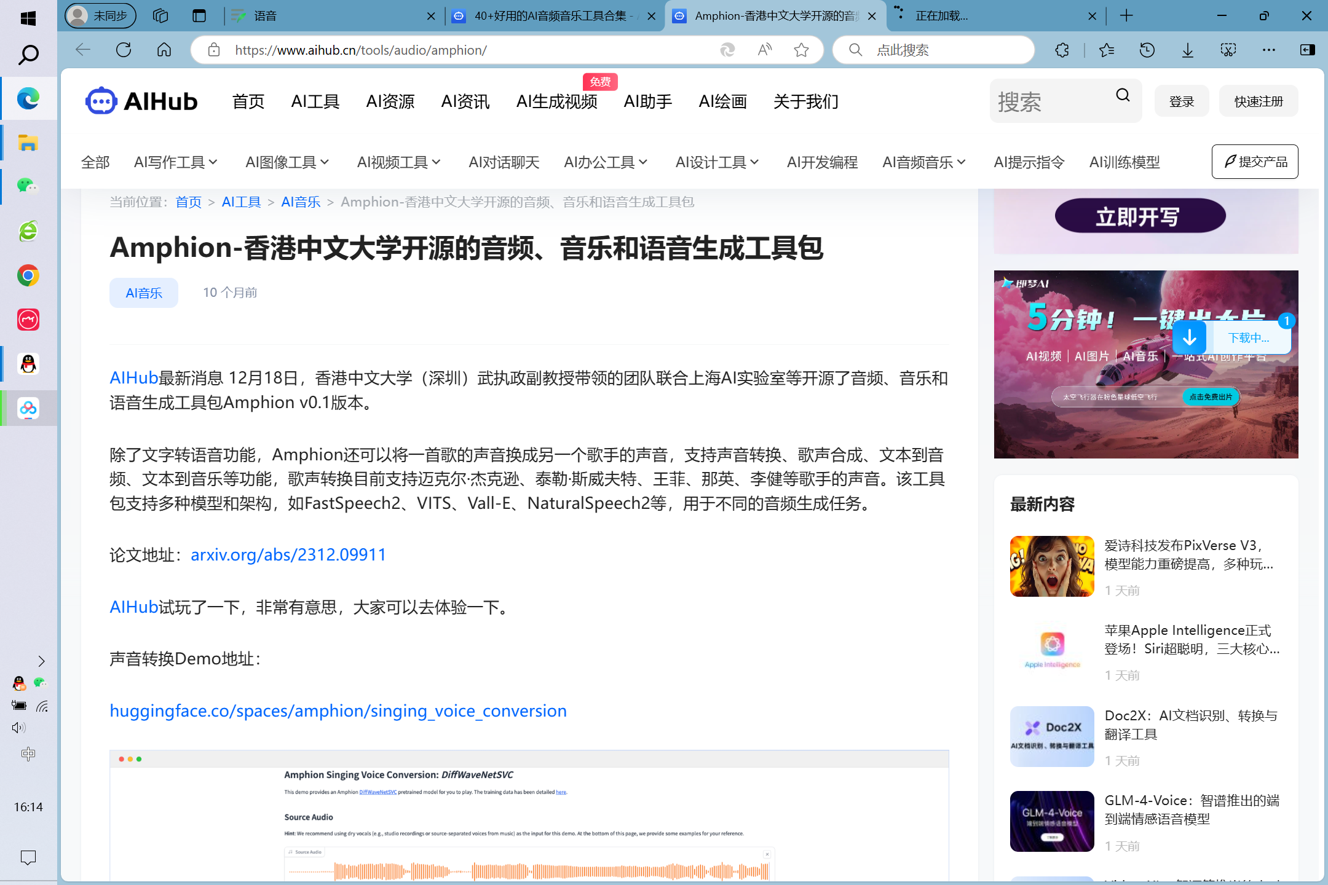
Task: Open Windows search magnifier
Action: coord(28,55)
